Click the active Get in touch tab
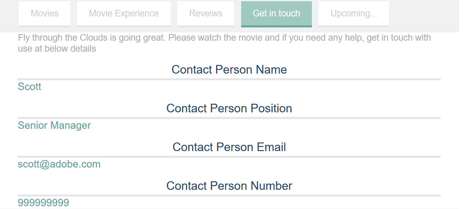The image size is (463, 209). pos(276,13)
